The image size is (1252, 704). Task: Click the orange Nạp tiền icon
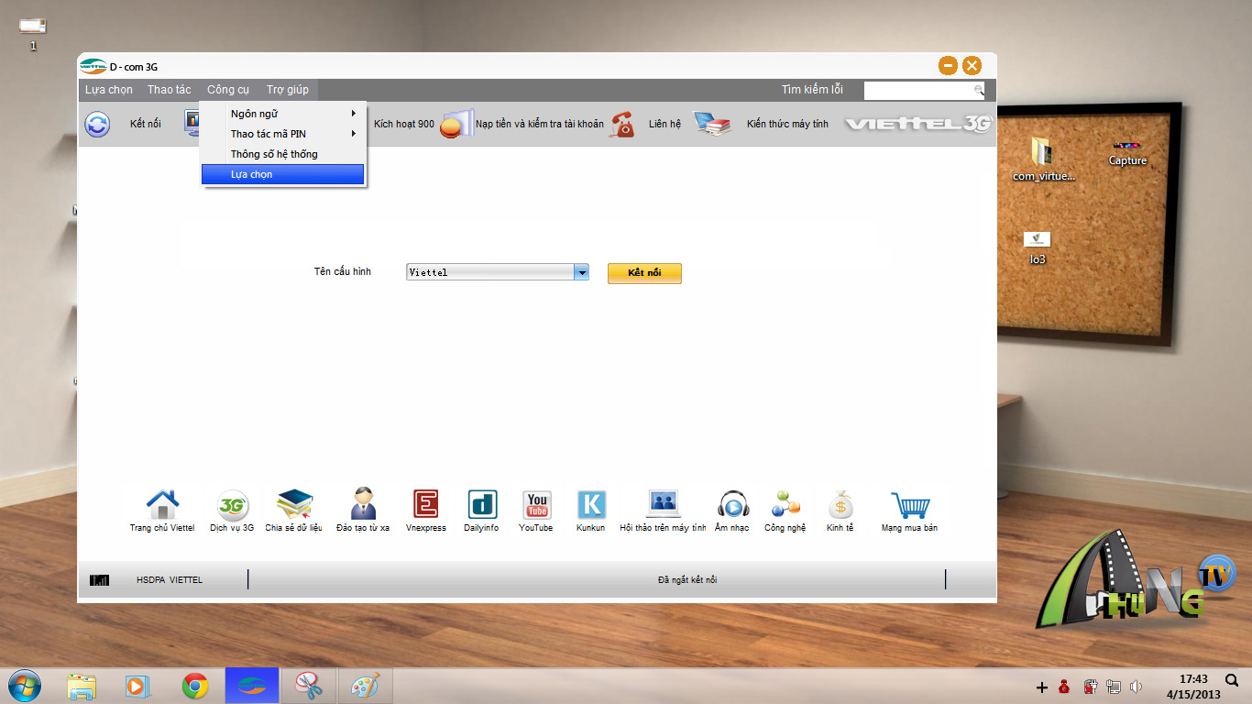coord(455,124)
